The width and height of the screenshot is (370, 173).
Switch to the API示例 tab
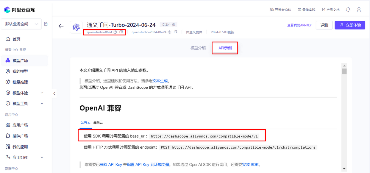coord(225,48)
